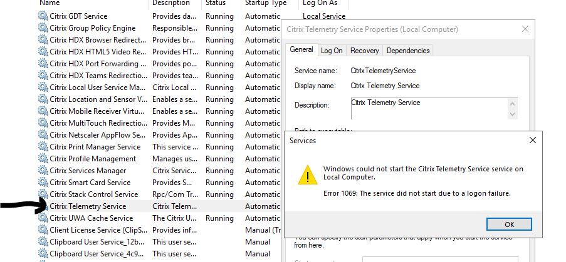Click the Description box scroll down arrow
The width and height of the screenshot is (566, 262).
[x=512, y=114]
